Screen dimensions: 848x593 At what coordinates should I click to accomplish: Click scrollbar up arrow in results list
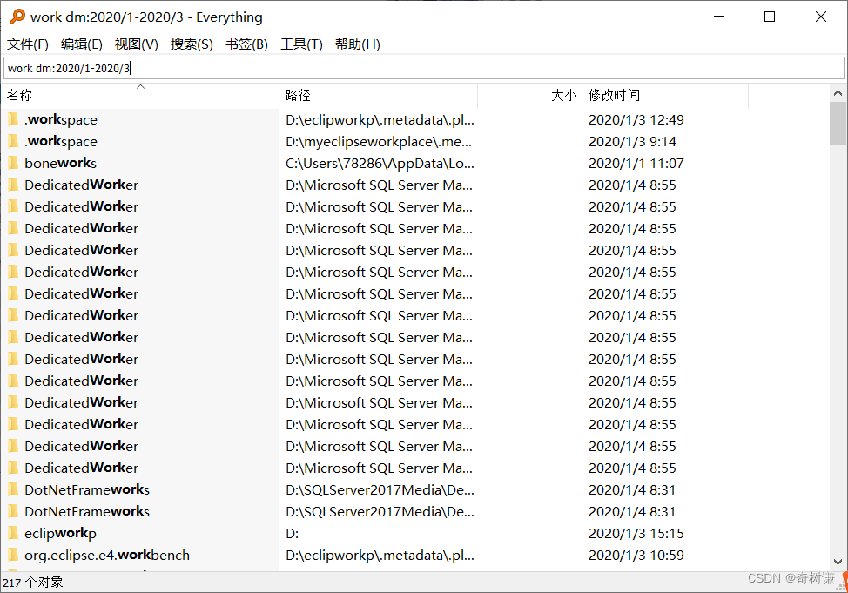(838, 93)
